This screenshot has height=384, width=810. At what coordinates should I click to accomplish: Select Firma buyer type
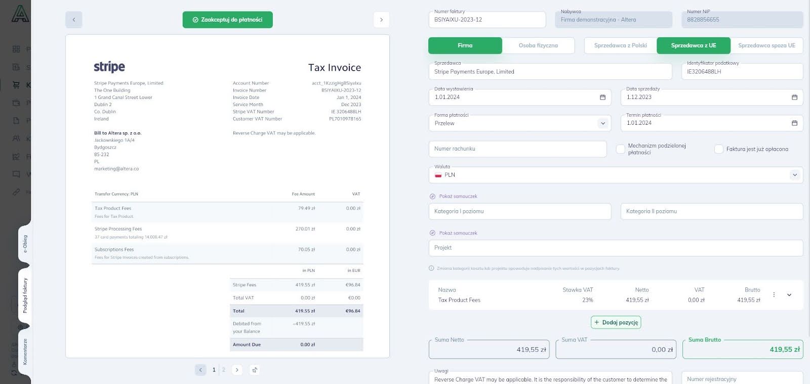[x=465, y=45]
